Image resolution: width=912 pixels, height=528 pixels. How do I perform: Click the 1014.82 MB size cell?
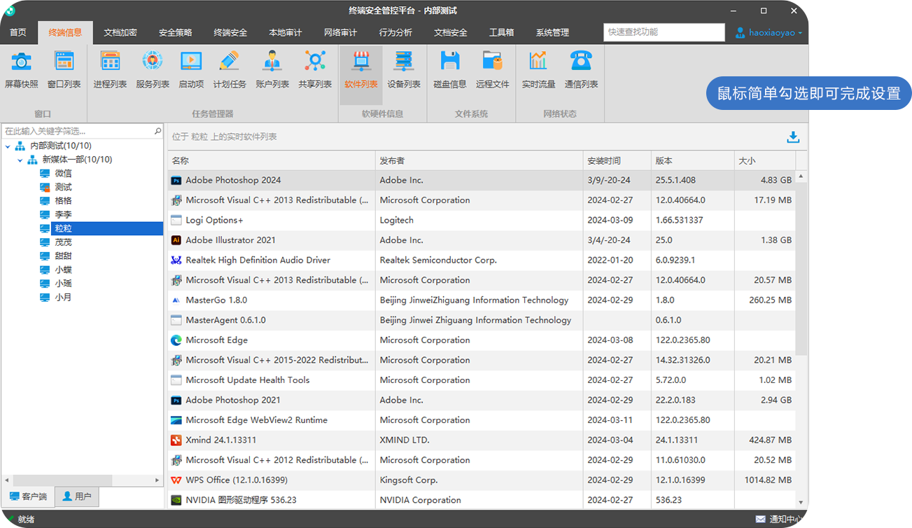(x=765, y=480)
